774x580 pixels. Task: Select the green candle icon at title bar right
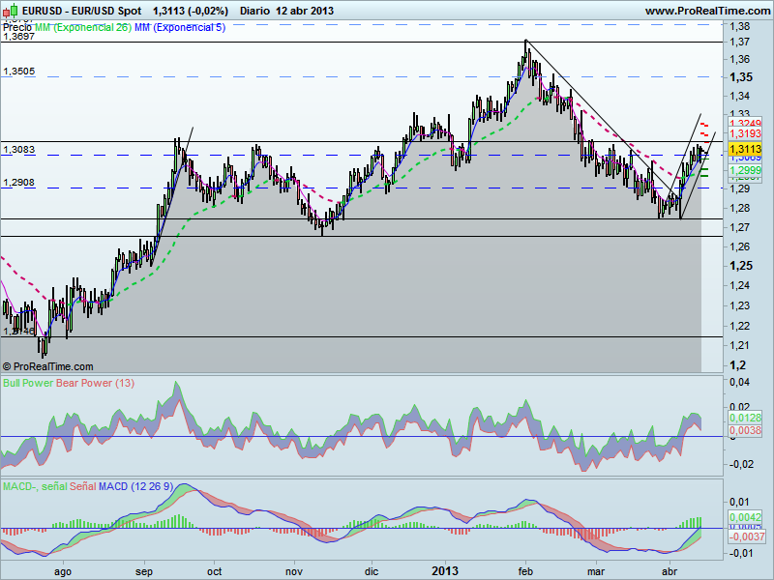pos(14,9)
